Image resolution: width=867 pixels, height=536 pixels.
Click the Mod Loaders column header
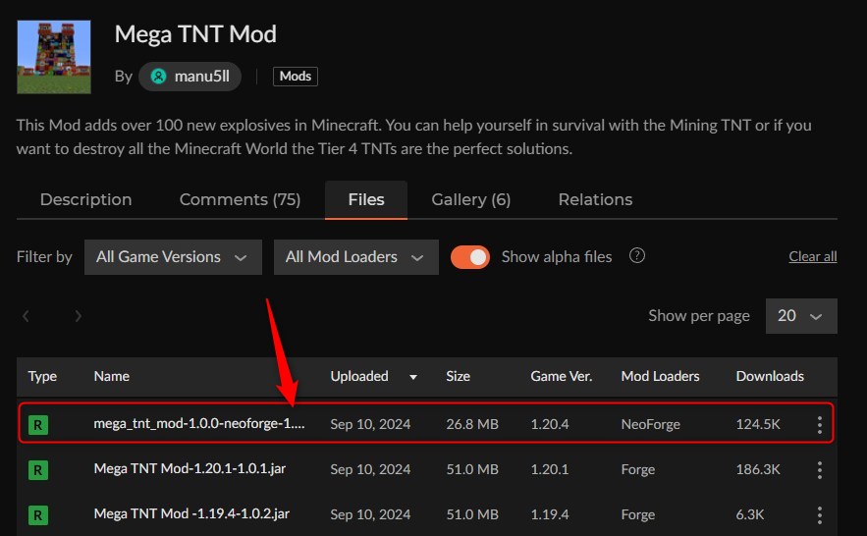tap(660, 376)
